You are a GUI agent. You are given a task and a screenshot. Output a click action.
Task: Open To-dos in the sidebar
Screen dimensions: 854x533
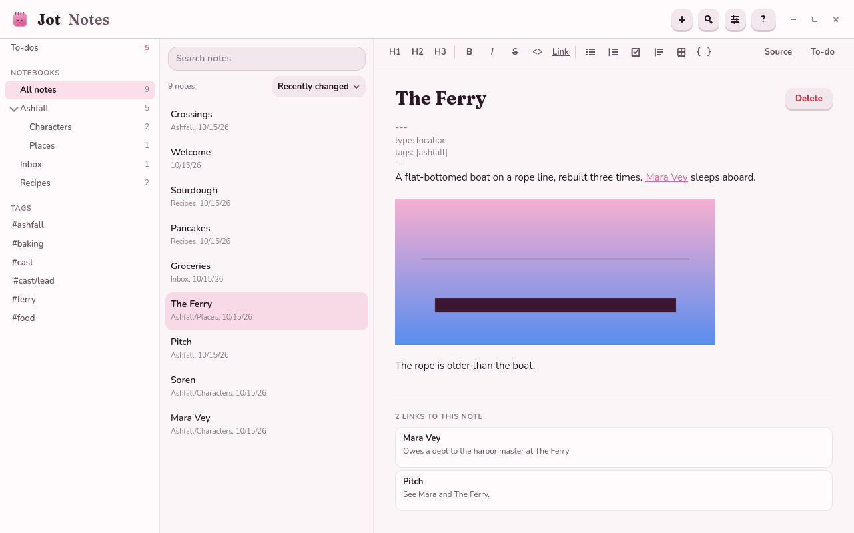click(x=80, y=48)
